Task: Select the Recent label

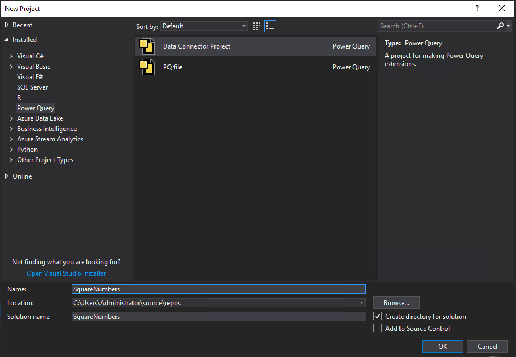Action: (22, 25)
